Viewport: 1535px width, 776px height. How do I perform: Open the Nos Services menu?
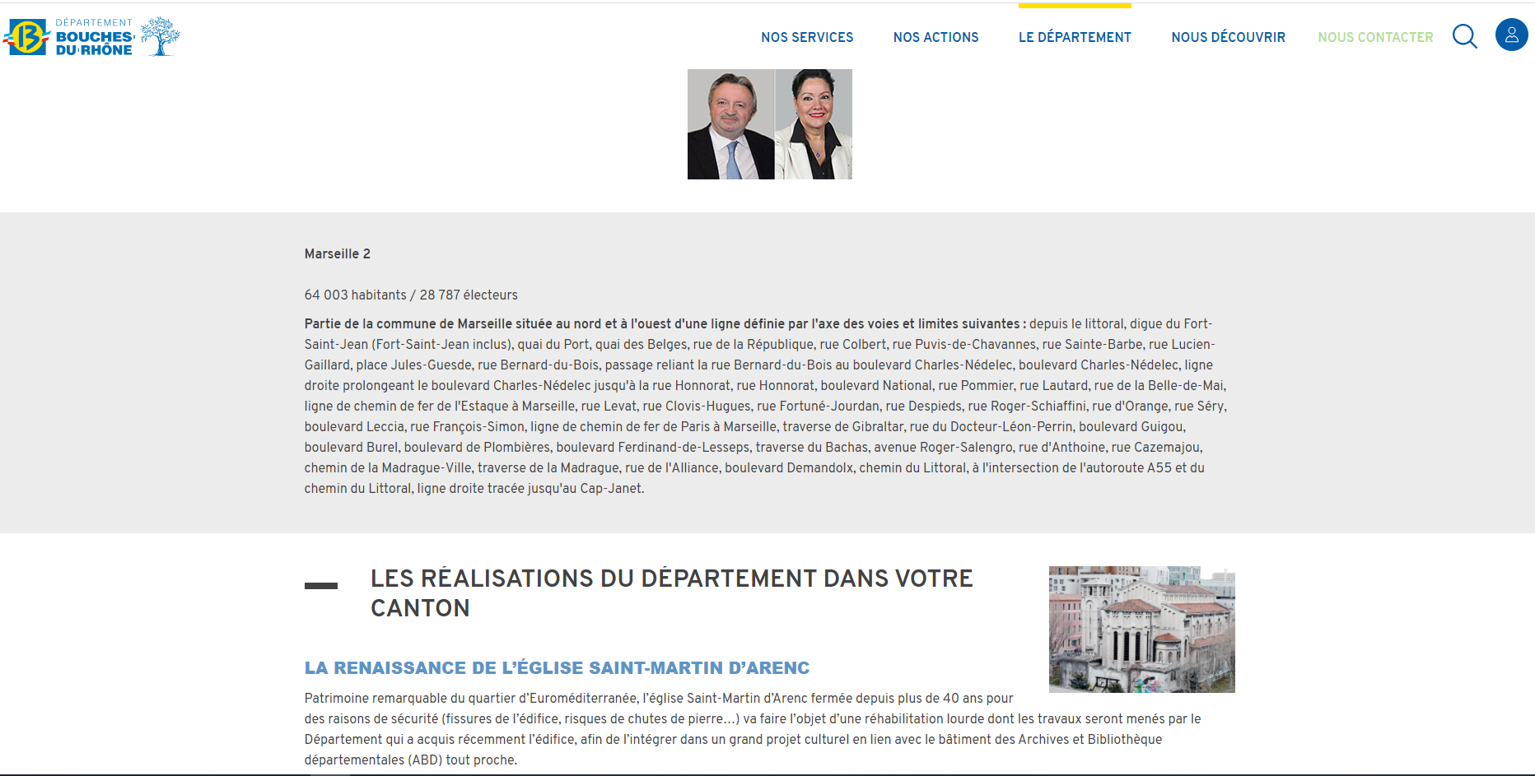(x=807, y=37)
